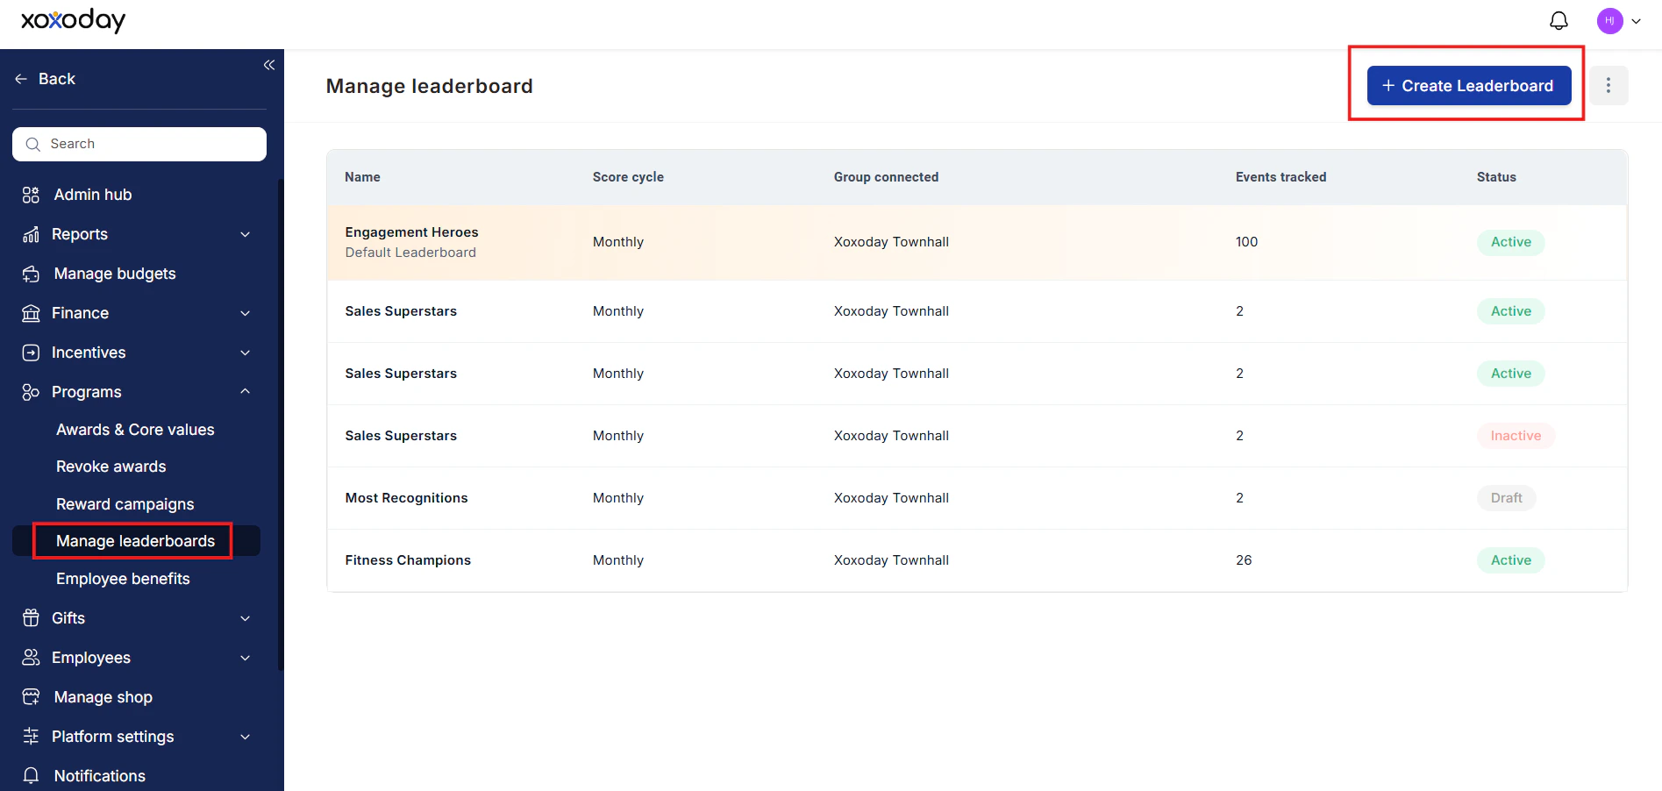Click the Notifications bell in sidebar

[x=31, y=776]
